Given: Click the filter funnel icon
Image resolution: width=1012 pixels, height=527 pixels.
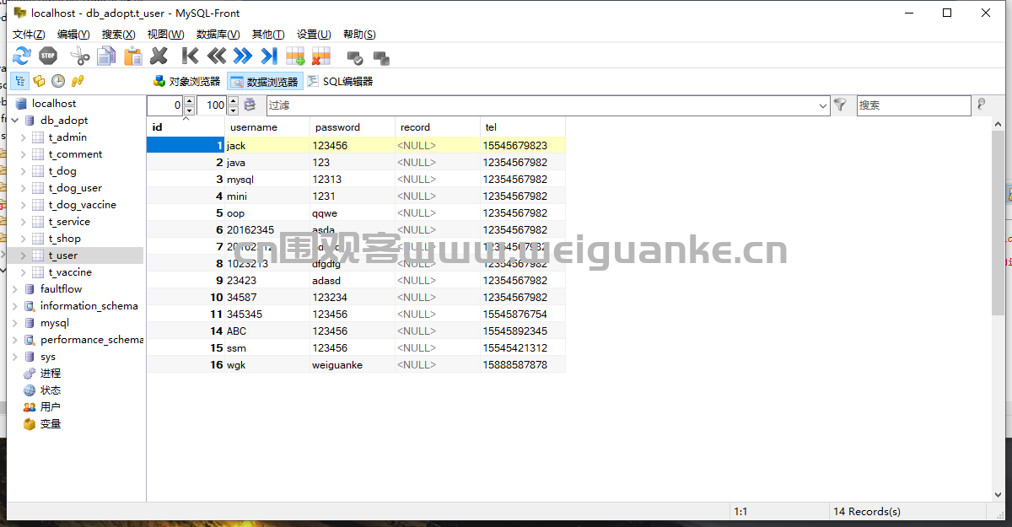Looking at the screenshot, I should click(x=840, y=105).
